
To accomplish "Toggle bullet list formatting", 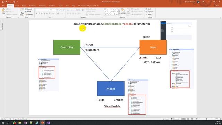I will (68, 10).
